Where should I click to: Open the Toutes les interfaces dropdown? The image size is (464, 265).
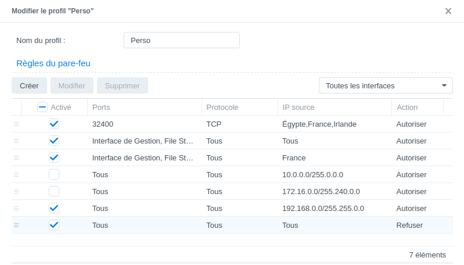click(386, 85)
